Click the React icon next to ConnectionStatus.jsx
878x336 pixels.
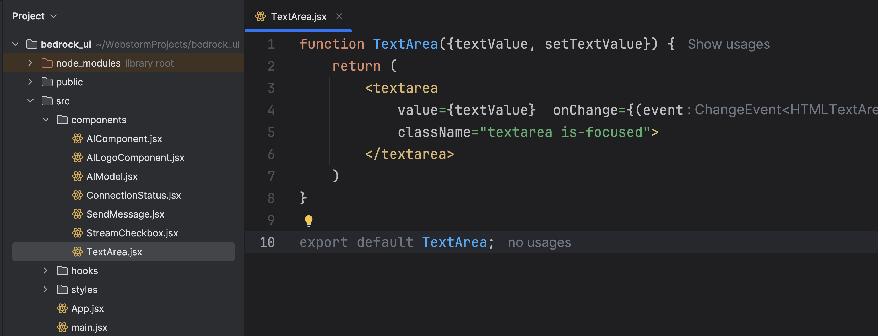click(x=77, y=195)
